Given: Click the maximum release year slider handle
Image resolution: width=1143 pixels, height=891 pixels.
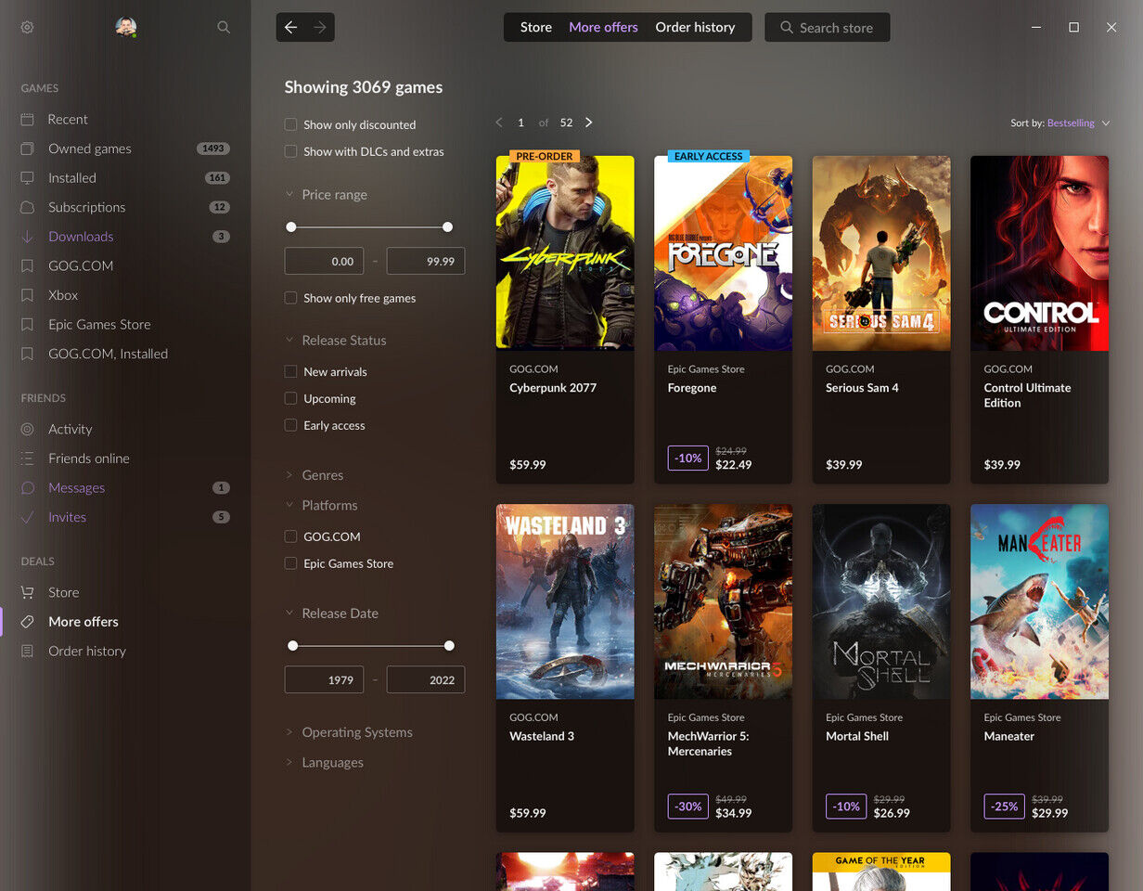Looking at the screenshot, I should (x=449, y=646).
